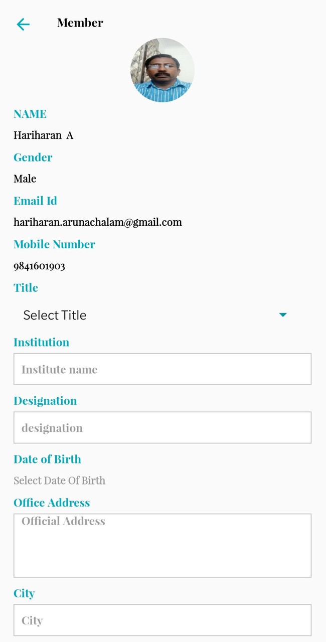Tap the Designation field label
This screenshot has width=326, height=642.
[45, 401]
